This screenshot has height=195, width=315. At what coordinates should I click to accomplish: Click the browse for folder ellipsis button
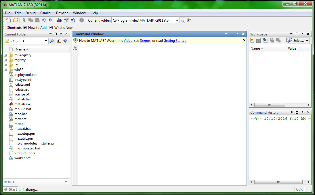click(x=183, y=20)
